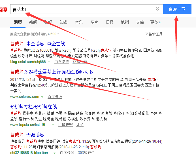The width and height of the screenshot is (196, 154).
Task: Open the 视频 tab
Action: (109, 22)
